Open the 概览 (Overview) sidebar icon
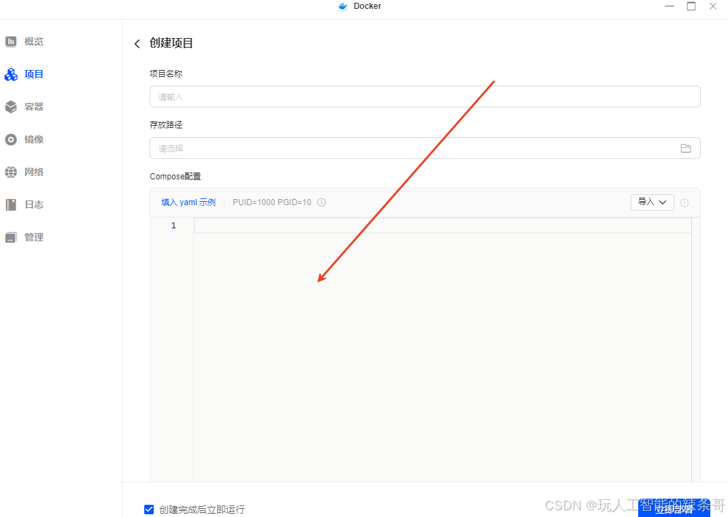728x517 pixels. (x=11, y=41)
